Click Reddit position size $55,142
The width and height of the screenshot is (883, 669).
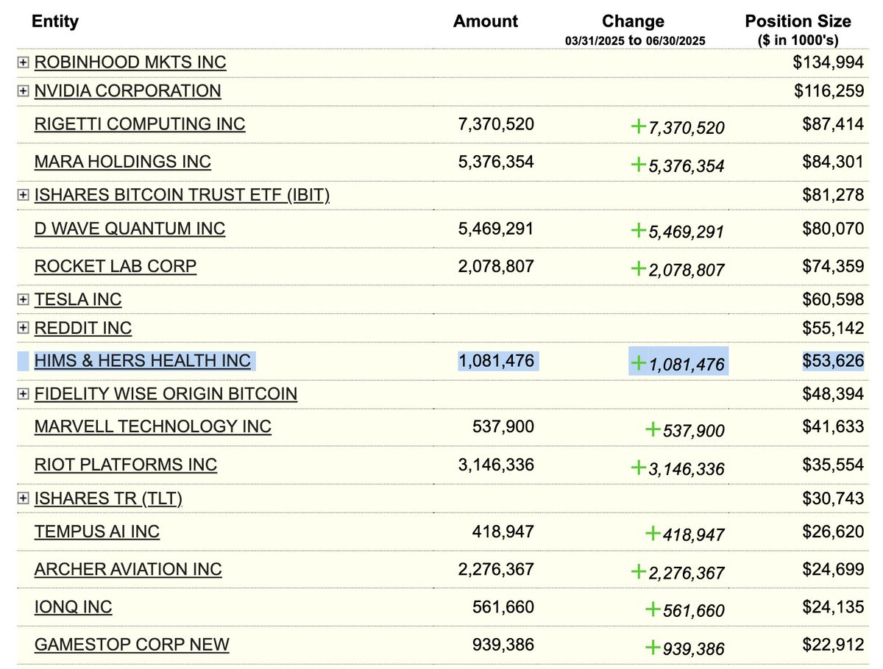point(833,328)
